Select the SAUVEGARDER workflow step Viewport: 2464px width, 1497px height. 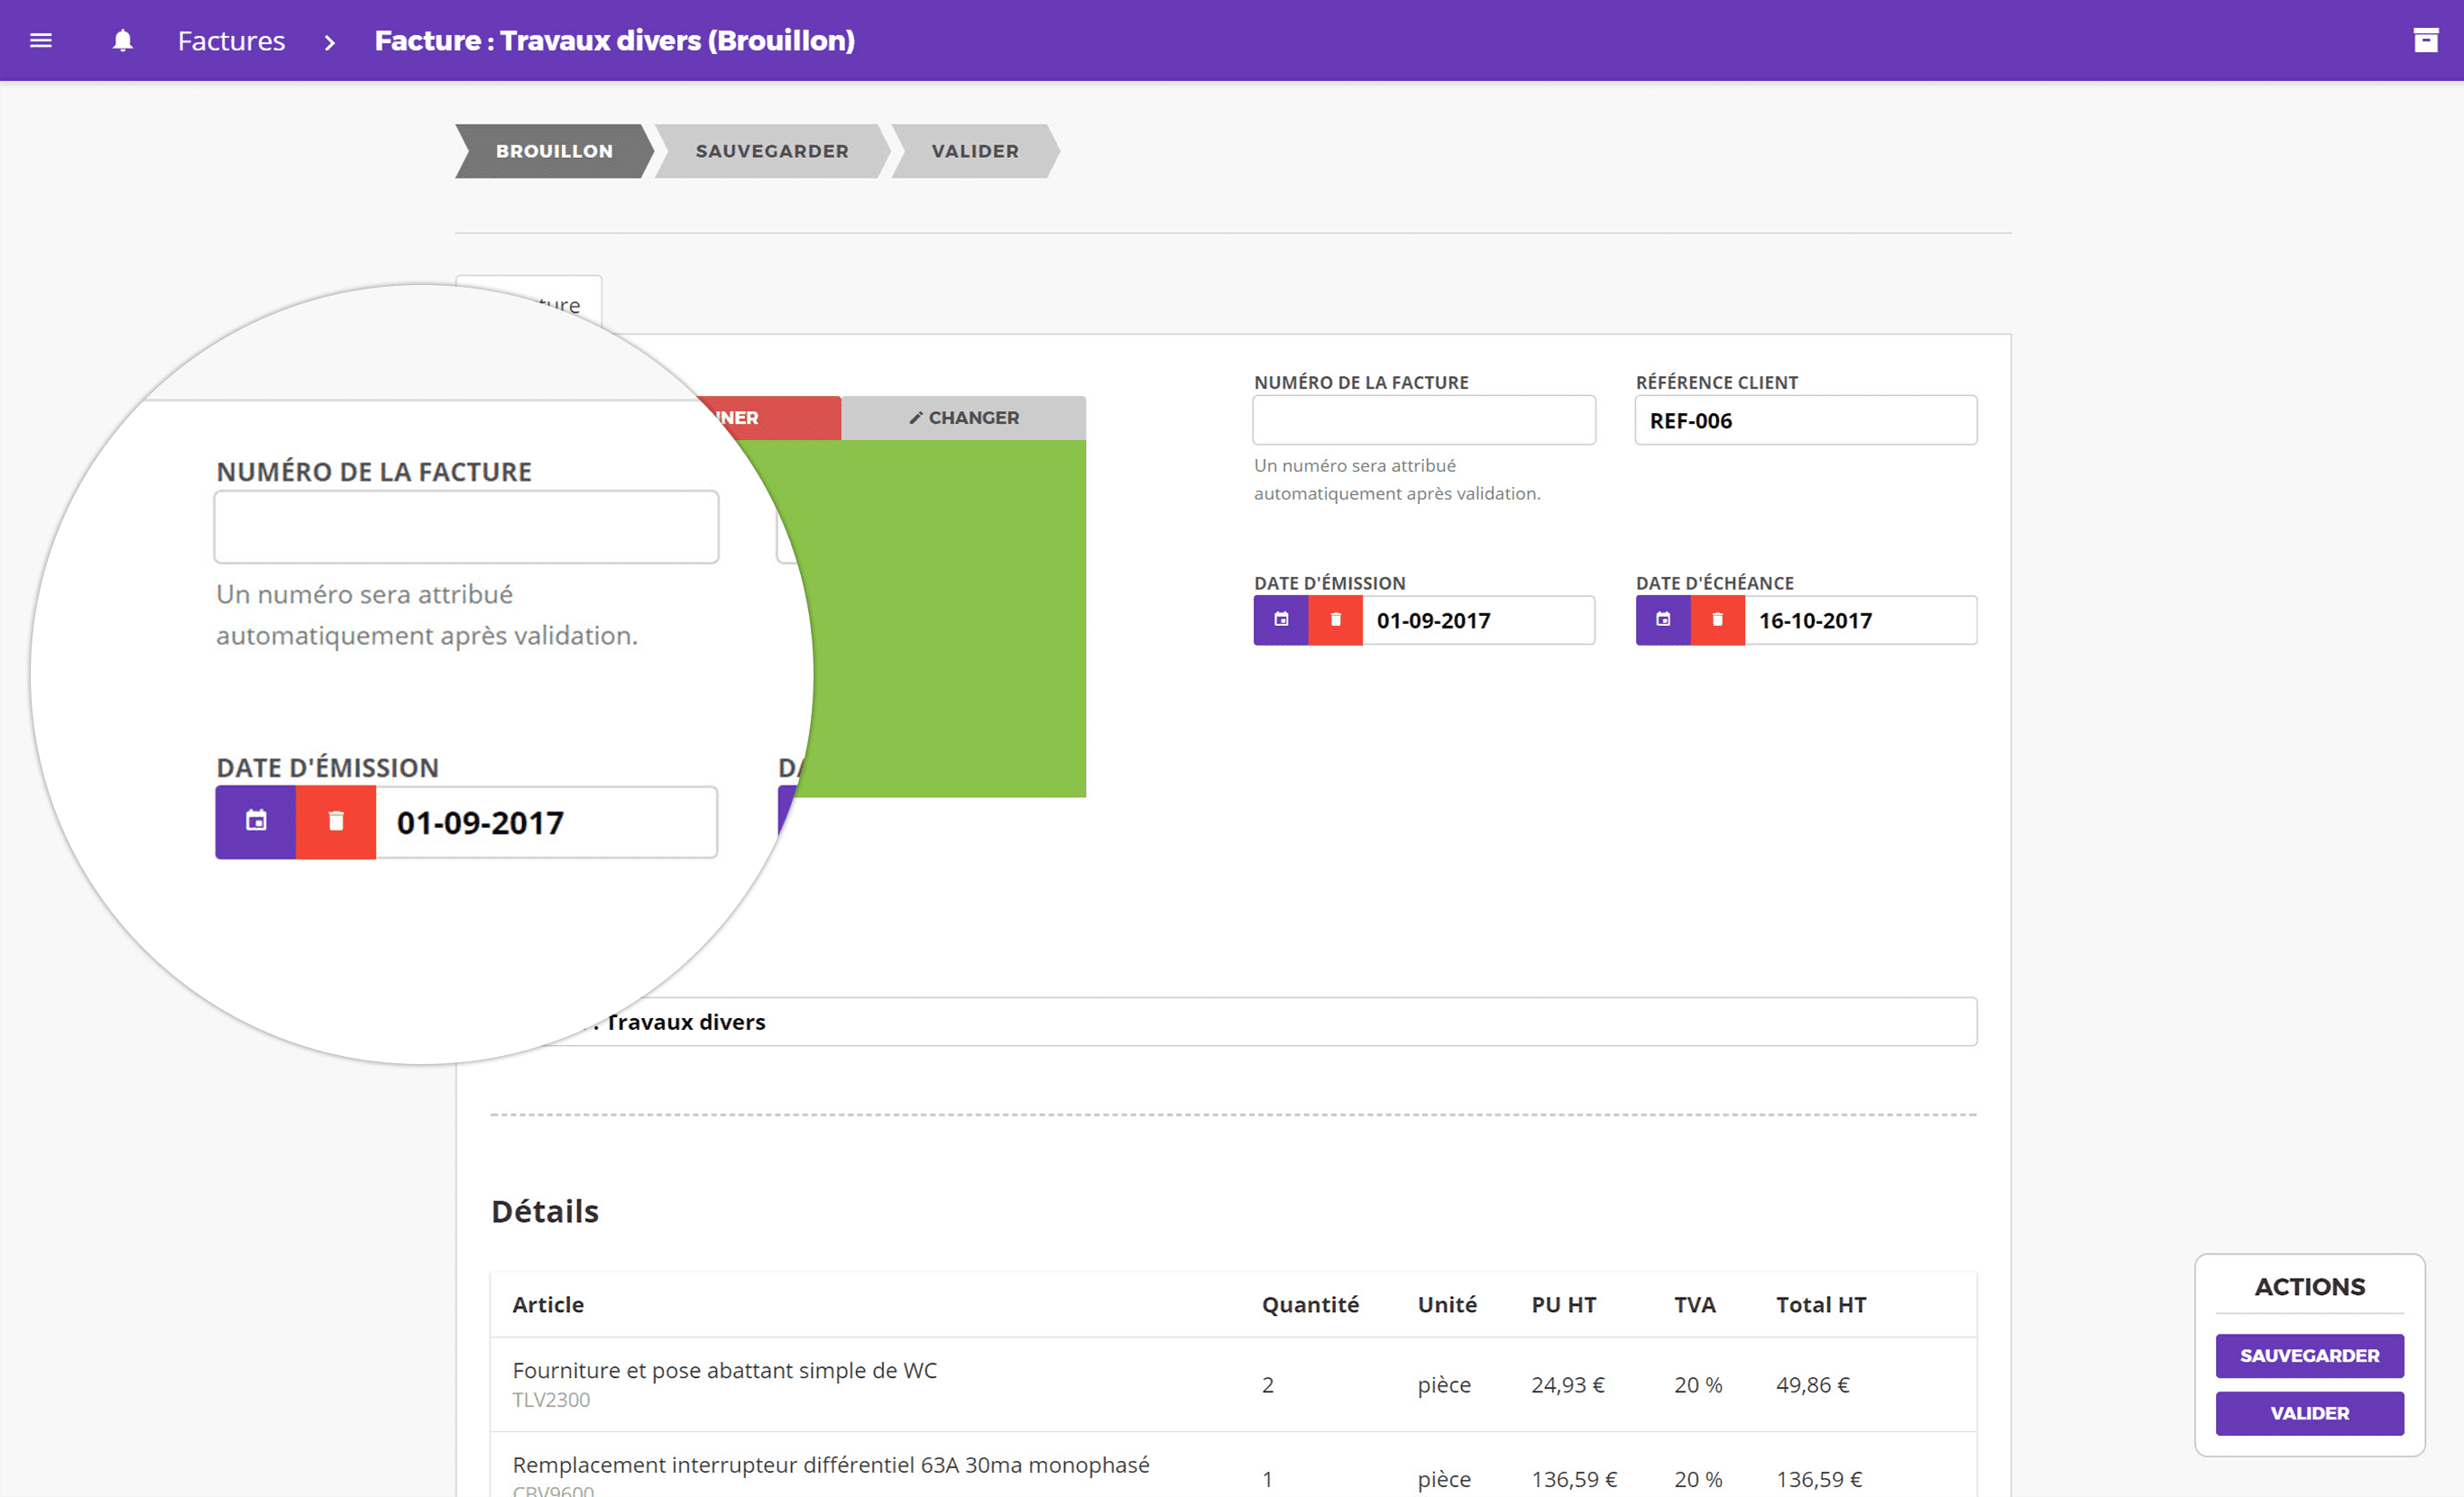pos(771,151)
